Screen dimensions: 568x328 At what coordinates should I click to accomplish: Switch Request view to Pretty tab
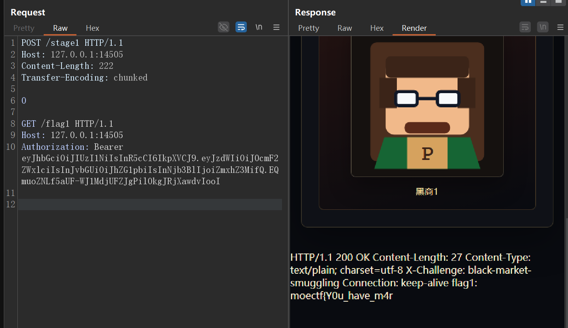click(x=24, y=28)
